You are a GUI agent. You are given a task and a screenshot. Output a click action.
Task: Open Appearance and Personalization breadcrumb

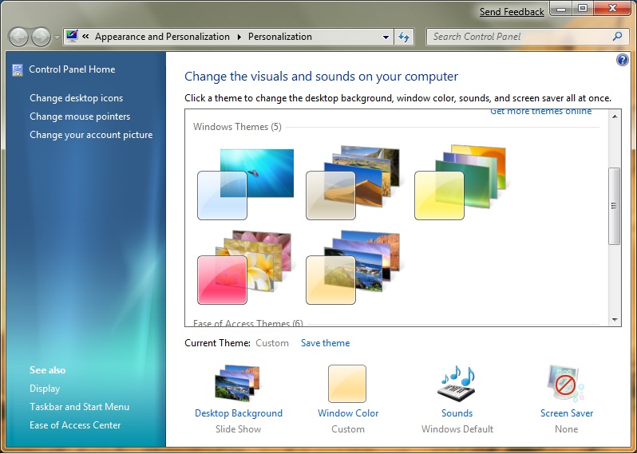[162, 37]
